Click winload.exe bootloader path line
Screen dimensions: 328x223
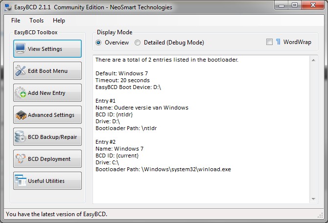click(x=163, y=169)
